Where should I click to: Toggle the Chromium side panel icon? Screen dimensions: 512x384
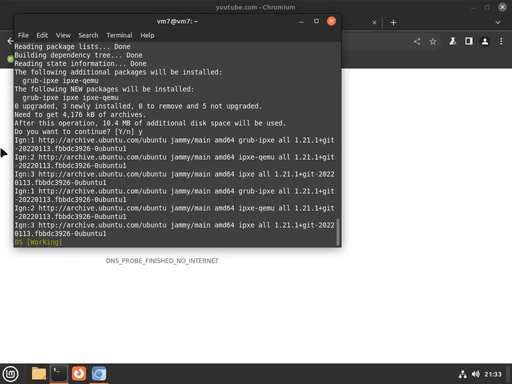point(469,41)
